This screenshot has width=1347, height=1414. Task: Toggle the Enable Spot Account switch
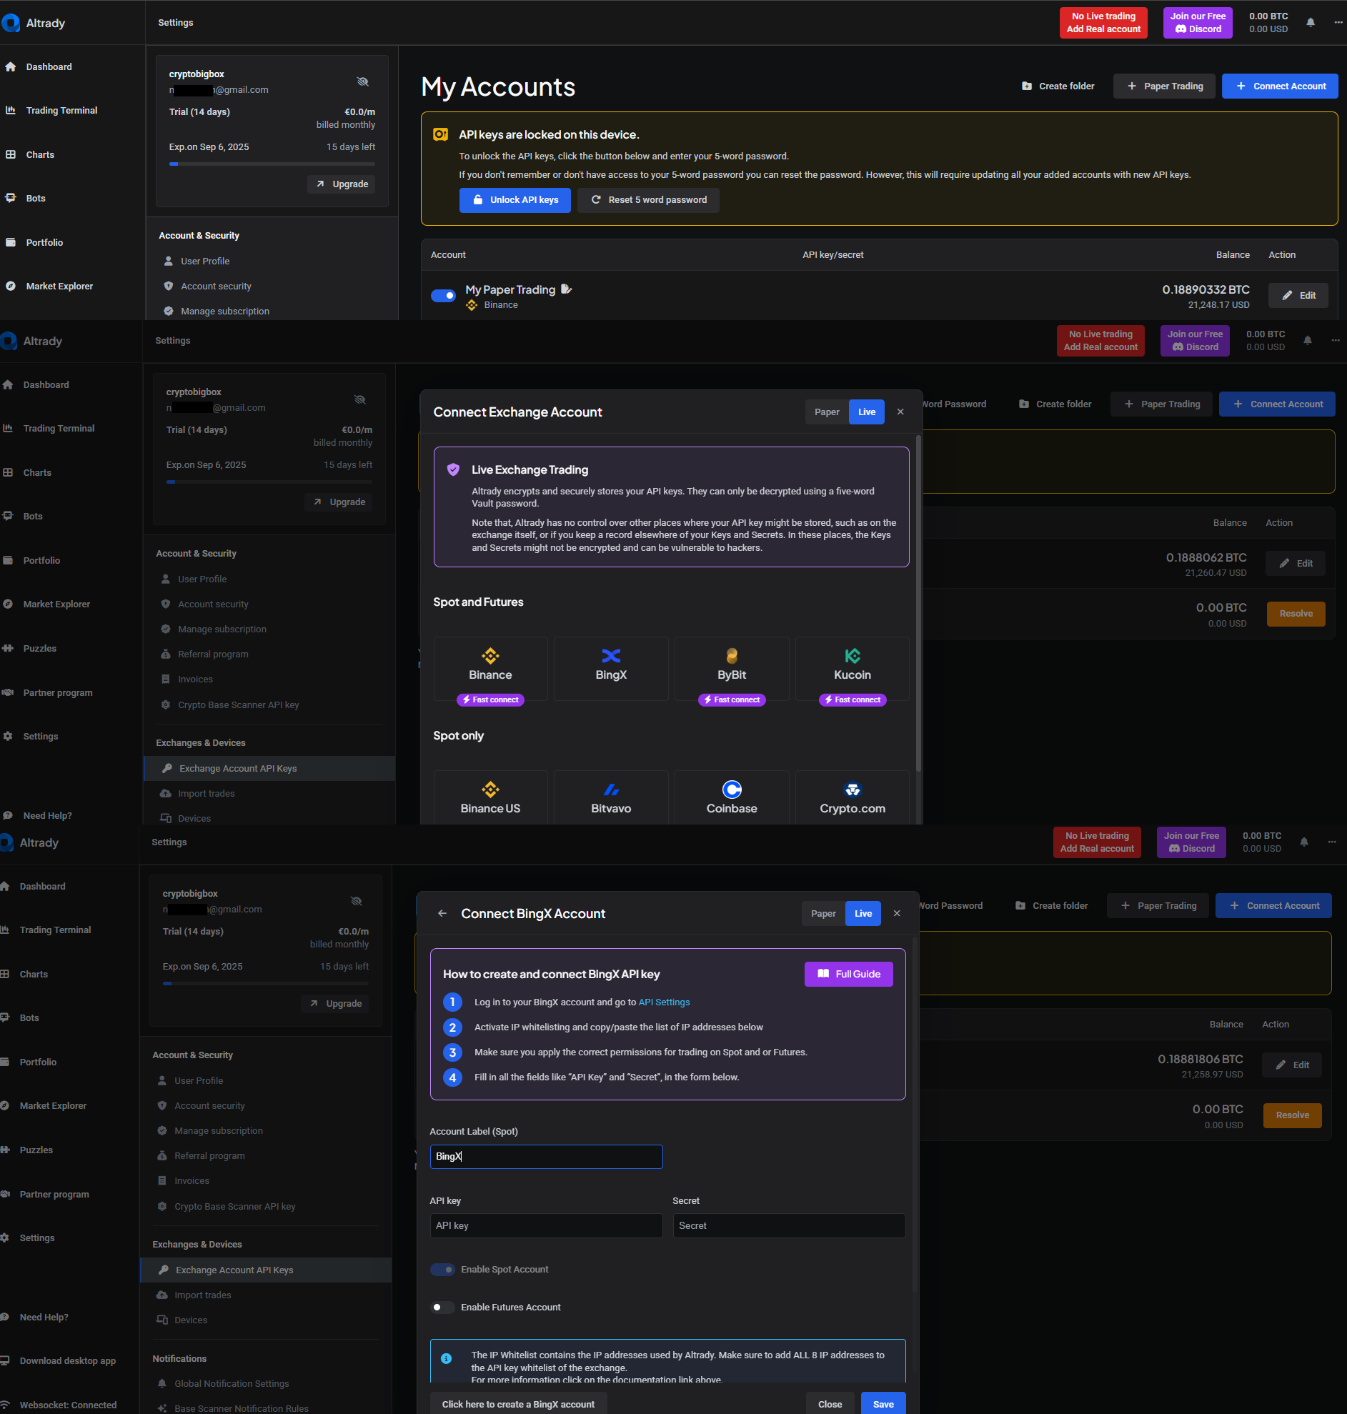pyautogui.click(x=442, y=1270)
